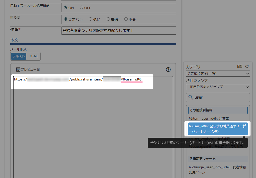The height and width of the screenshot is (178, 256).
Task: Expand the 項目ジャンプ dropdown
Action: [x=218, y=87]
